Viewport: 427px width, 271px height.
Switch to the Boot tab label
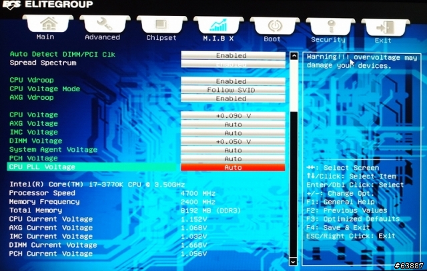(x=272, y=39)
